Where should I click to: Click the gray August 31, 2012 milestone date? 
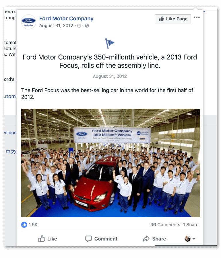[x=110, y=76]
